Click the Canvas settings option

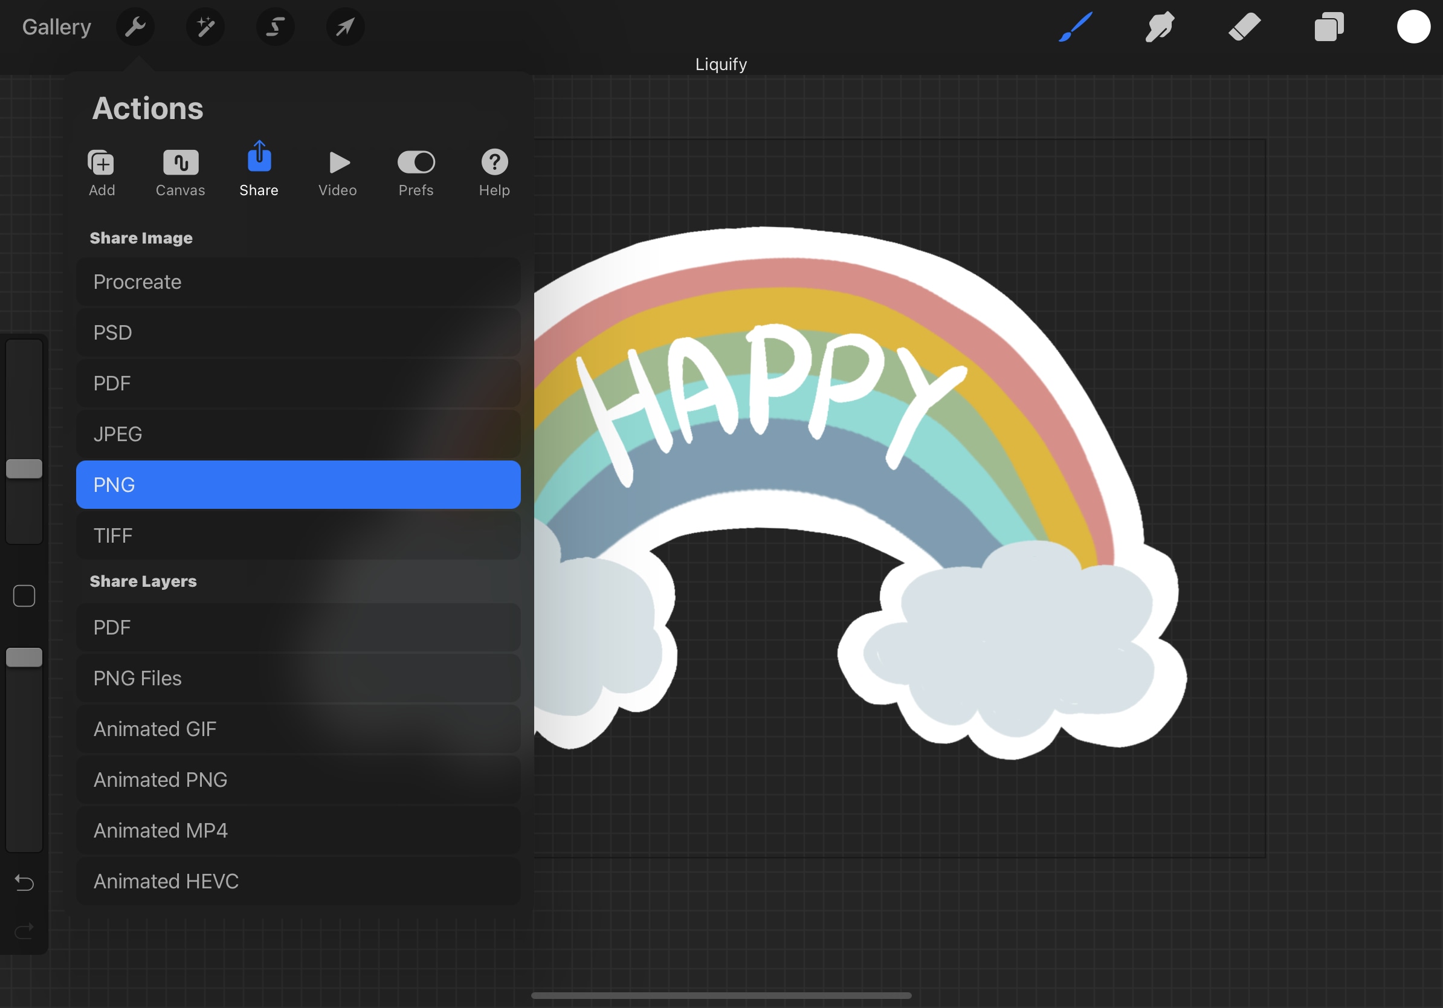point(179,170)
